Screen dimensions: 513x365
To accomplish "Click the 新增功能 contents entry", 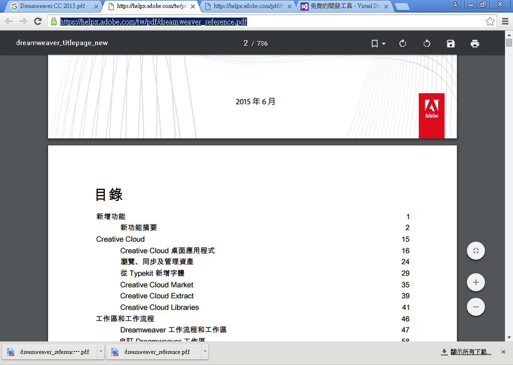I will 111,217.
